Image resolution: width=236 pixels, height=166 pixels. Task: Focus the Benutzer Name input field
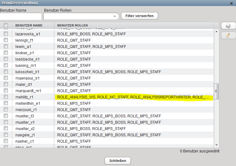click(21, 16)
